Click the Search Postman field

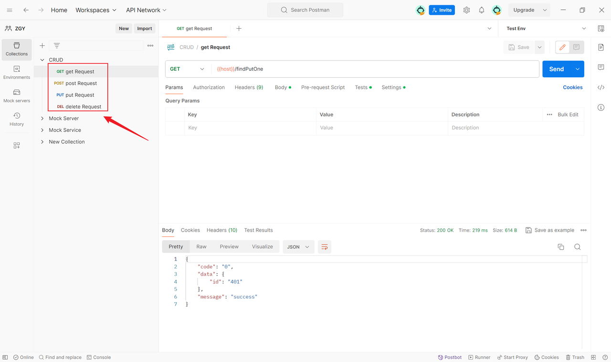point(305,10)
